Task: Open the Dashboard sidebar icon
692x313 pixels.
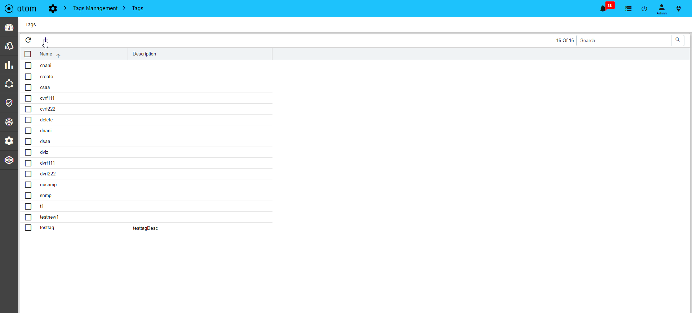Action: click(9, 27)
